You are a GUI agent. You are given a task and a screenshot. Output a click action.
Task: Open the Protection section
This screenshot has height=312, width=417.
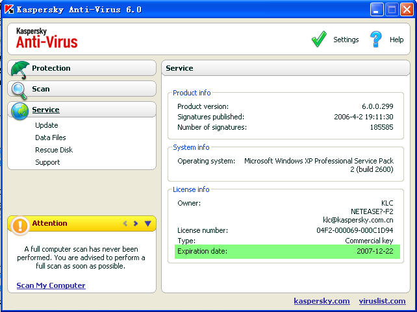(x=82, y=68)
